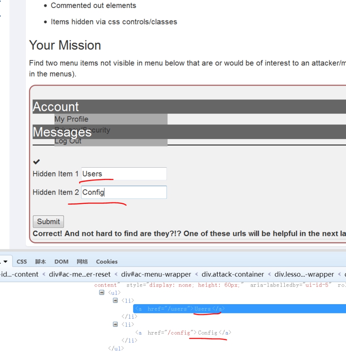
Task: Select the /config anchor line in HTML tree
Action: (183, 333)
